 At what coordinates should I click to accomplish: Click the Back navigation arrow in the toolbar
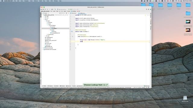pyautogui.click(x=48, y=9)
